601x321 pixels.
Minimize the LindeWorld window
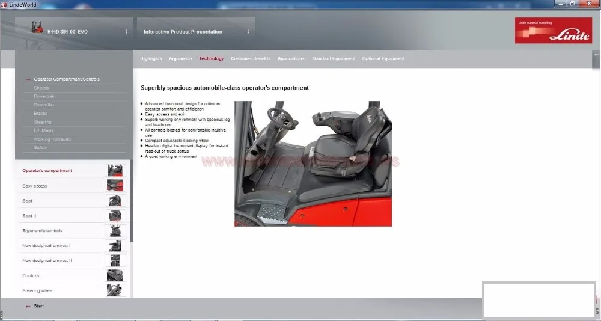point(561,4)
